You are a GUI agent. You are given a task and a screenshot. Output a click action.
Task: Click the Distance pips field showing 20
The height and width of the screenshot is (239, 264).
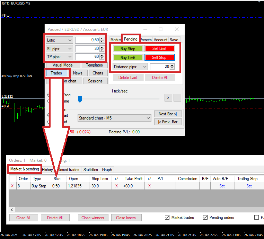160,67
